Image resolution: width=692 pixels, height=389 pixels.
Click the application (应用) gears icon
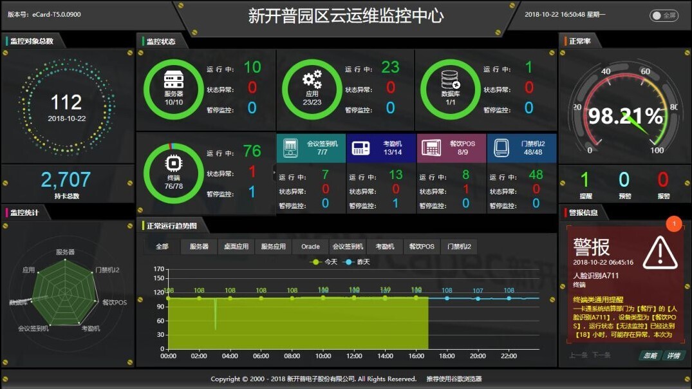tap(312, 80)
